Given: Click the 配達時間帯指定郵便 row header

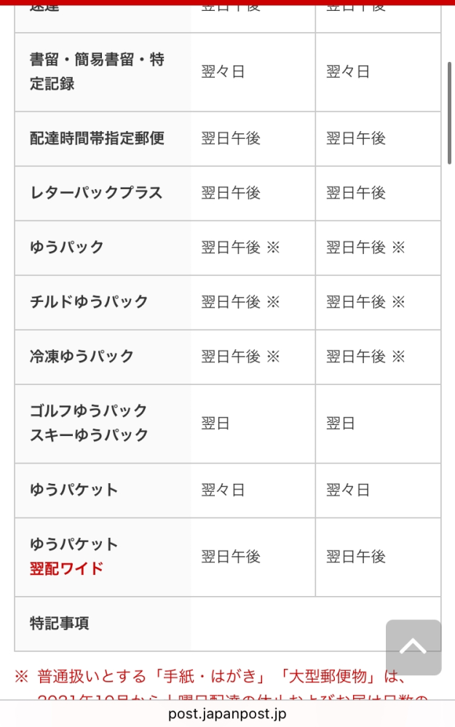Looking at the screenshot, I should [97, 138].
